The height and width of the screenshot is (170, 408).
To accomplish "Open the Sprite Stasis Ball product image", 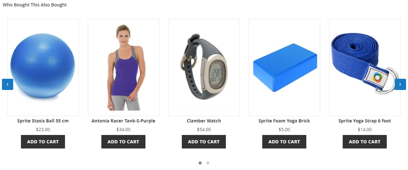I will tap(43, 67).
